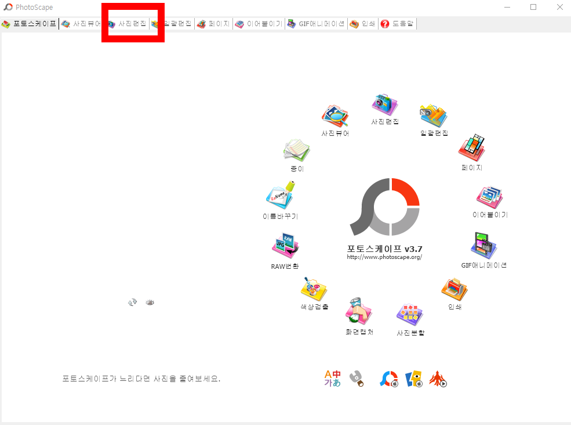The height and width of the screenshot is (425, 571).
Task: Open the 종이 paper print tool
Action: point(296,150)
